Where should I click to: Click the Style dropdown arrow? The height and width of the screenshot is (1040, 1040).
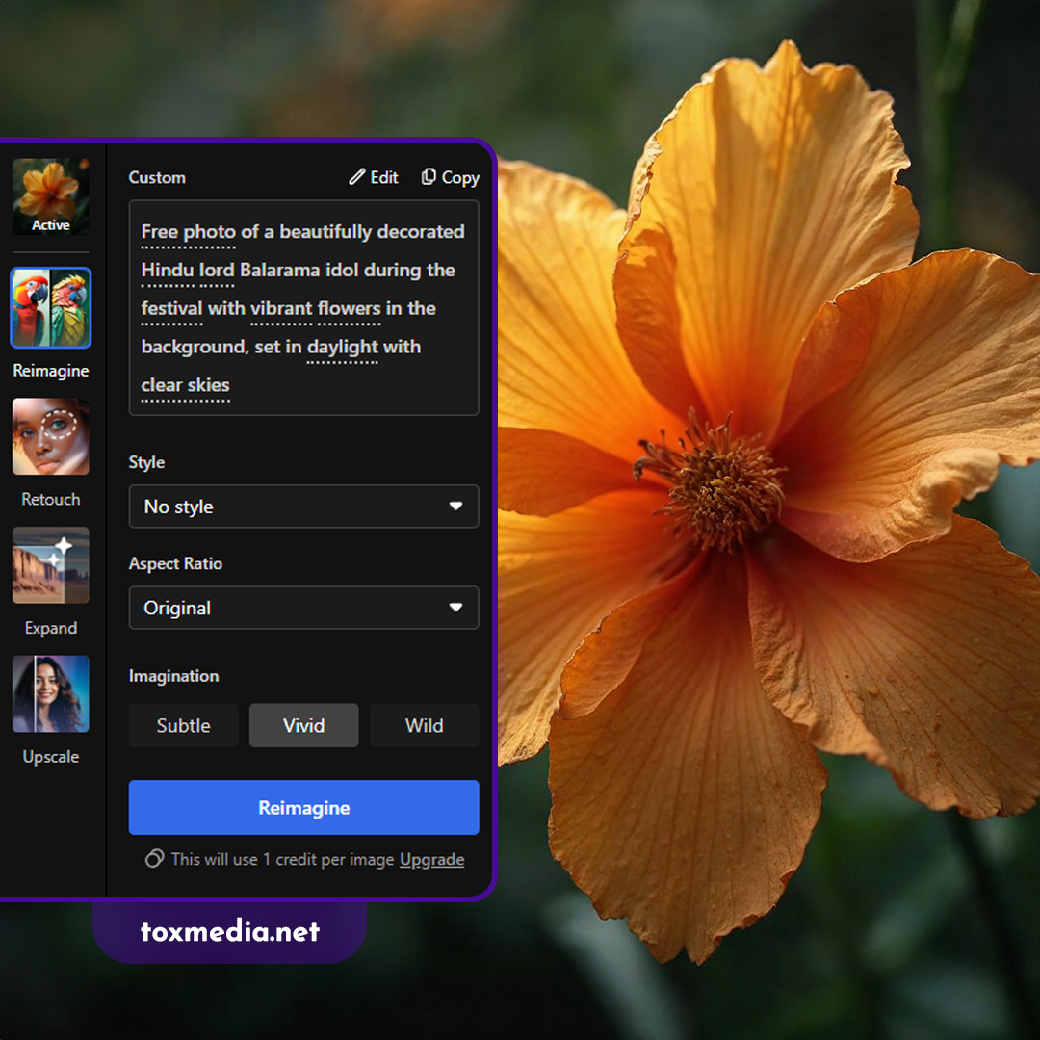455,507
